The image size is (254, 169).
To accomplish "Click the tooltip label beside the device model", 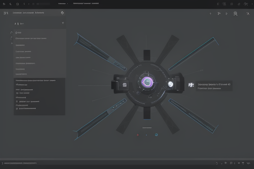I will [214, 86].
